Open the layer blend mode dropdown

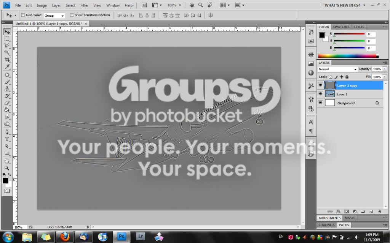(337, 69)
